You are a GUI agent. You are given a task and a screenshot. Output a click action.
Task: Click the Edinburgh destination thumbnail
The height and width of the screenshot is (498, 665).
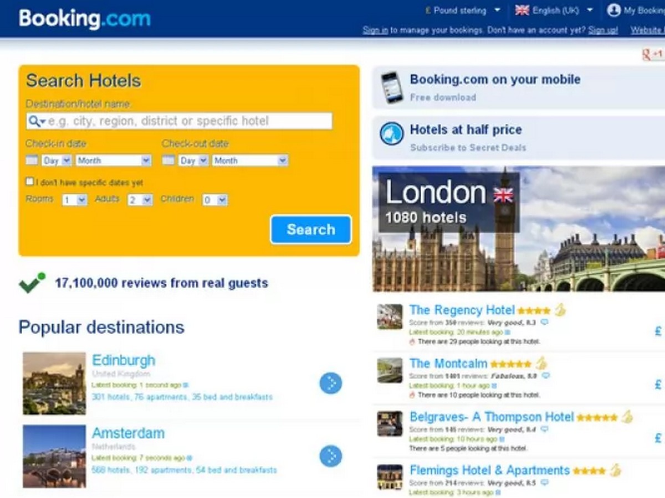(x=54, y=383)
